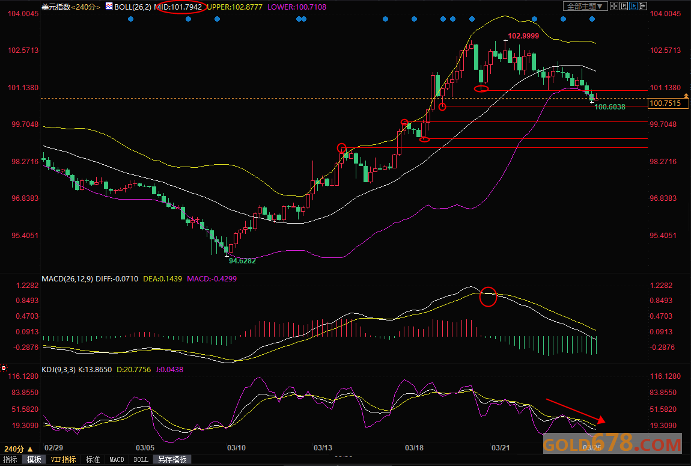Click the MACD:-0.4299 value
691x466 pixels.
click(x=212, y=278)
